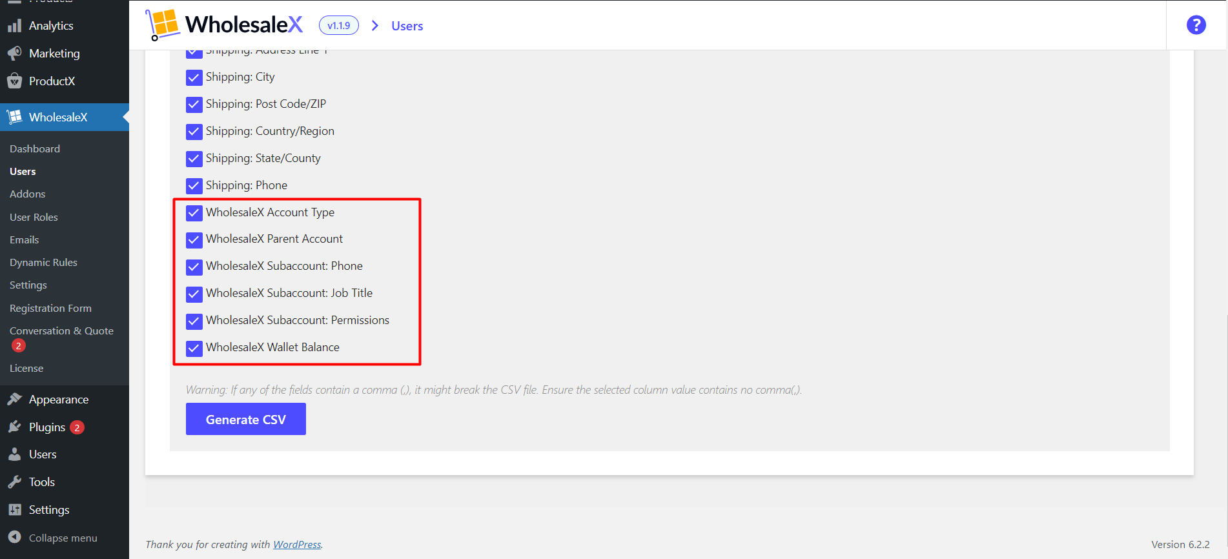Click the Marketing megaphone icon
This screenshot has width=1228, height=559.
(x=14, y=54)
